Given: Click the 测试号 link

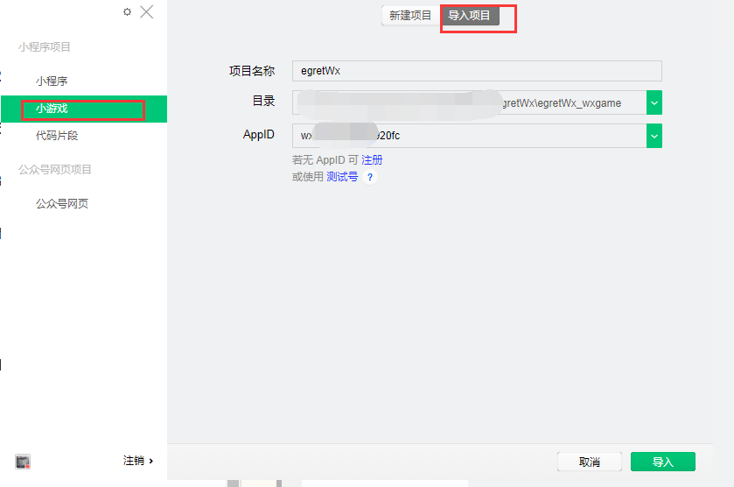Looking at the screenshot, I should [x=342, y=177].
